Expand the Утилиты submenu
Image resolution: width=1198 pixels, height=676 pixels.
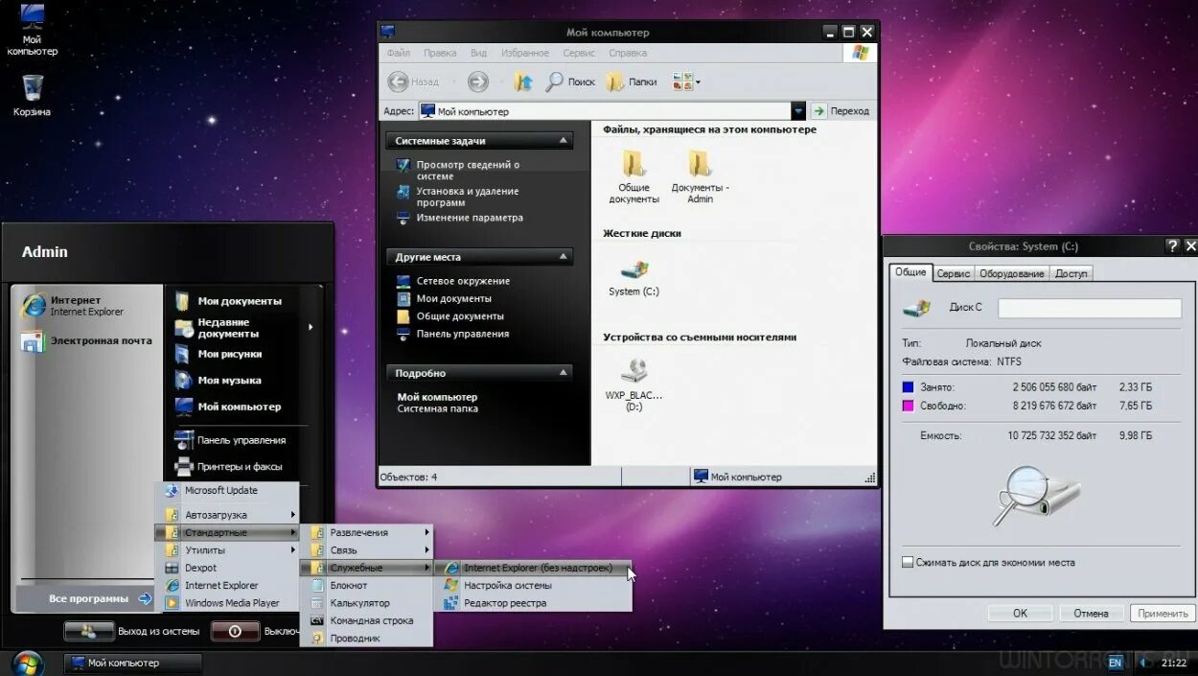point(293,550)
